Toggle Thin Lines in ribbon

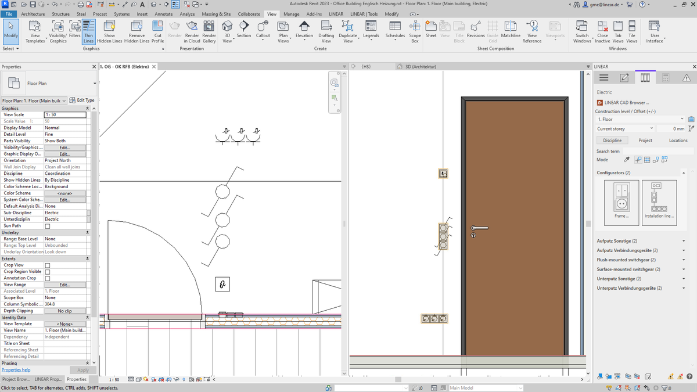tap(88, 31)
